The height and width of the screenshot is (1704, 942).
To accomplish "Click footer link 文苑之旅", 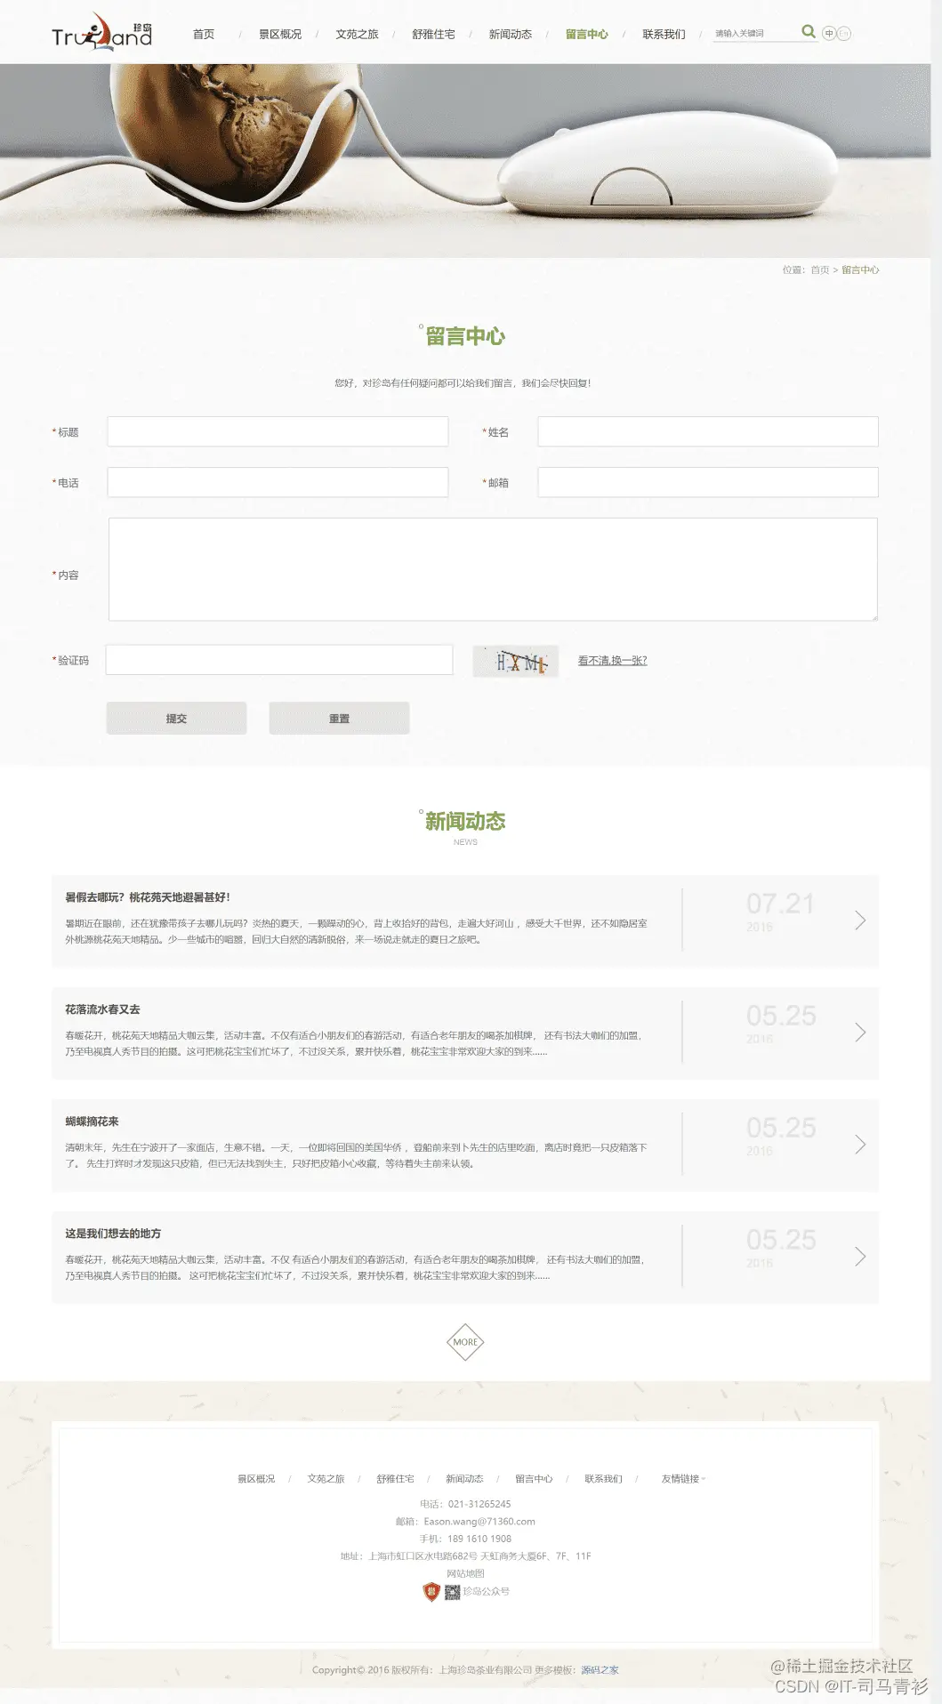I will [x=326, y=1479].
